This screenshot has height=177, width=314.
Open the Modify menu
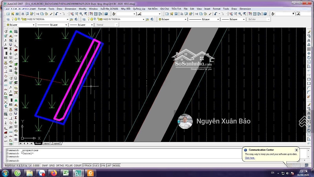pyautogui.click(x=83, y=9)
